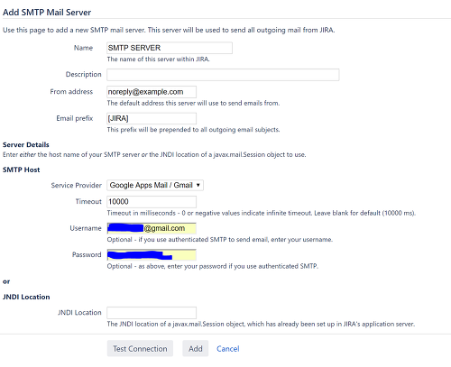Viewport: 451px width, 367px height.
Task: Focus the Description text box
Action: (223, 75)
